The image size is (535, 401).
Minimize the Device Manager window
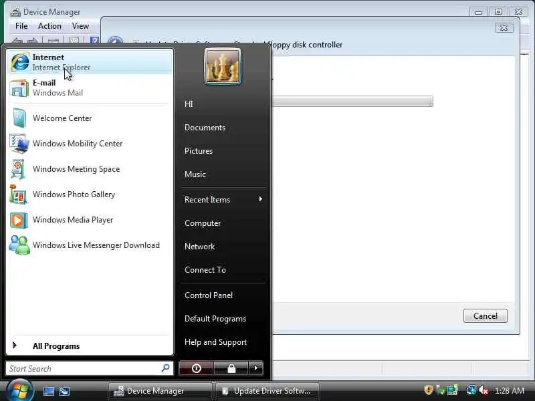[x=478, y=12]
